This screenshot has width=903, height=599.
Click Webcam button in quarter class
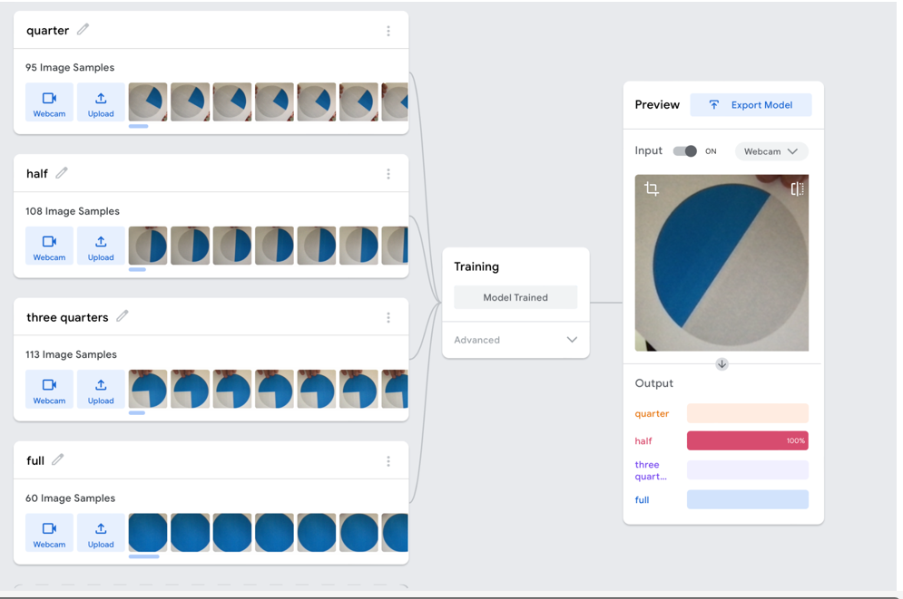coord(49,103)
